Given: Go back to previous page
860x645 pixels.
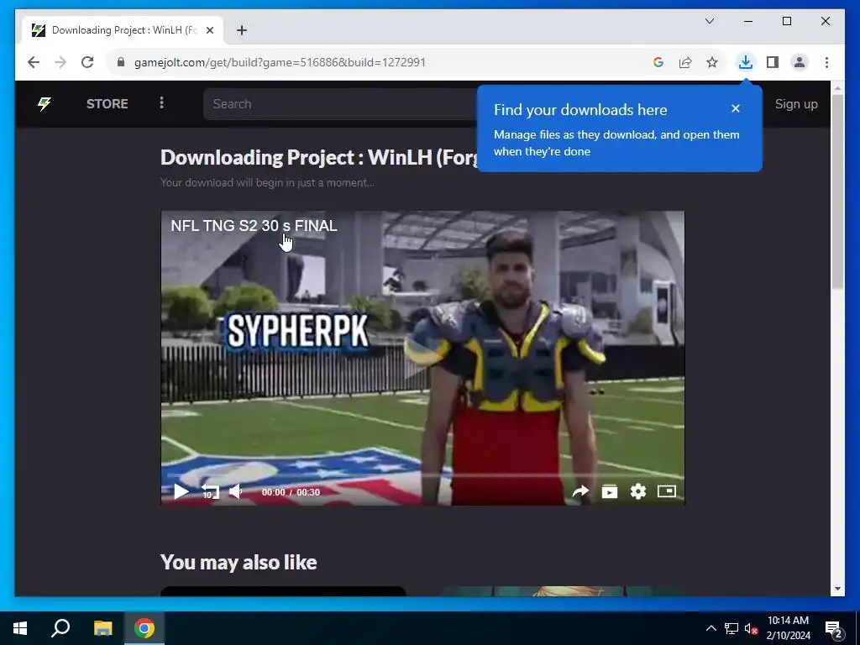Looking at the screenshot, I should coord(34,62).
